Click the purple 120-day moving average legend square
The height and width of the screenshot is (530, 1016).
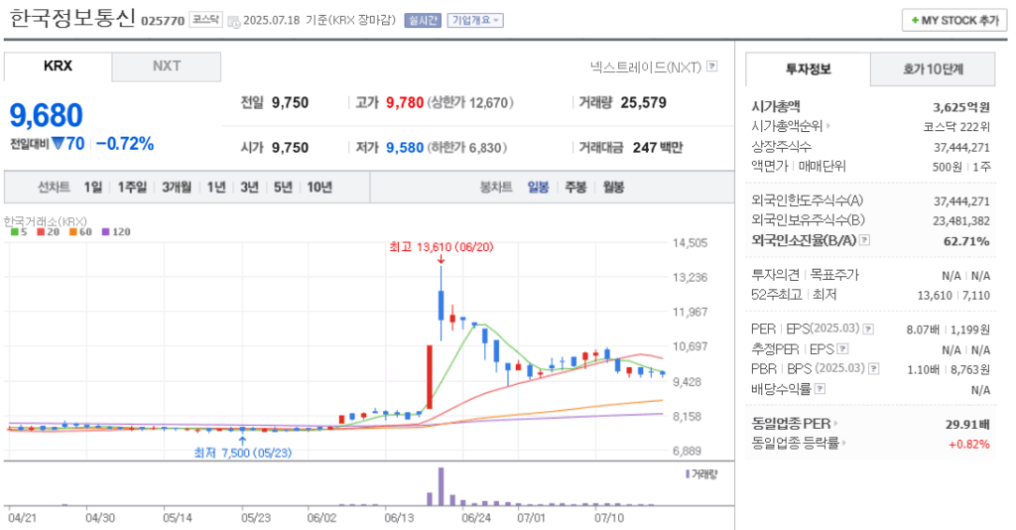pos(105,232)
